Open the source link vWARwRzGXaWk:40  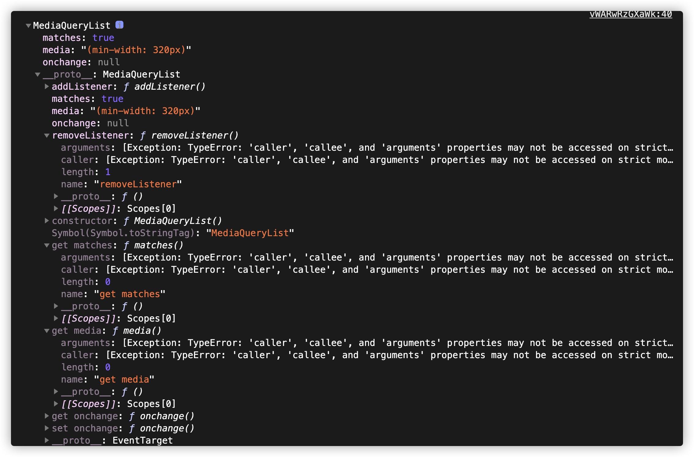(x=630, y=14)
